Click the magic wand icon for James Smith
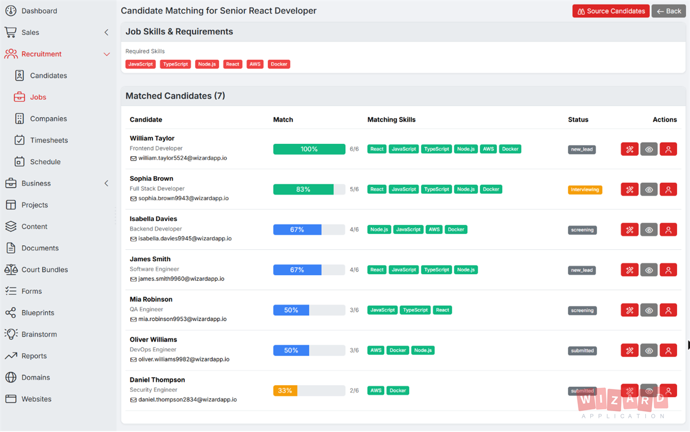Screen dimensions: 690x432 click(630, 270)
